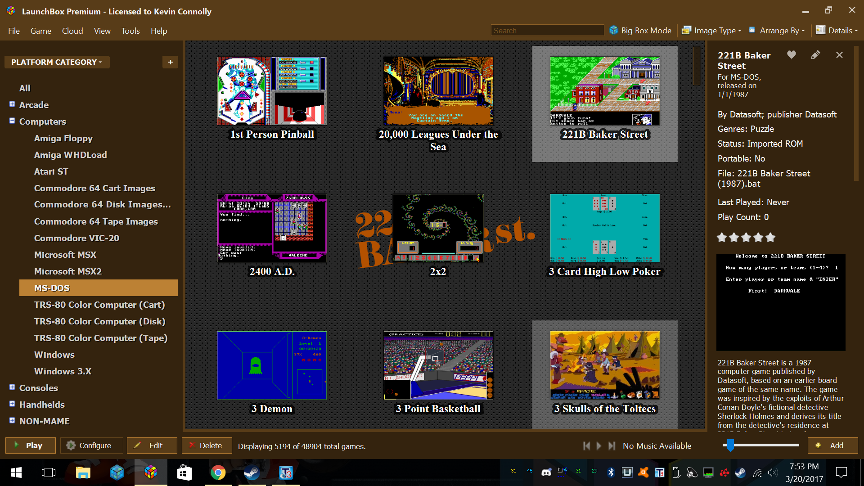
Task: Open Windows Start menu
Action: tap(16, 472)
